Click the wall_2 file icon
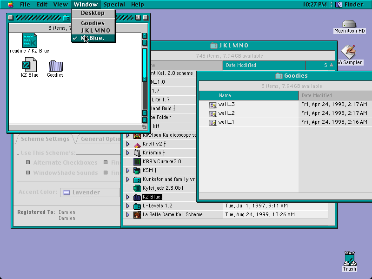Image resolution: width=372 pixels, height=279 pixels. [x=213, y=113]
